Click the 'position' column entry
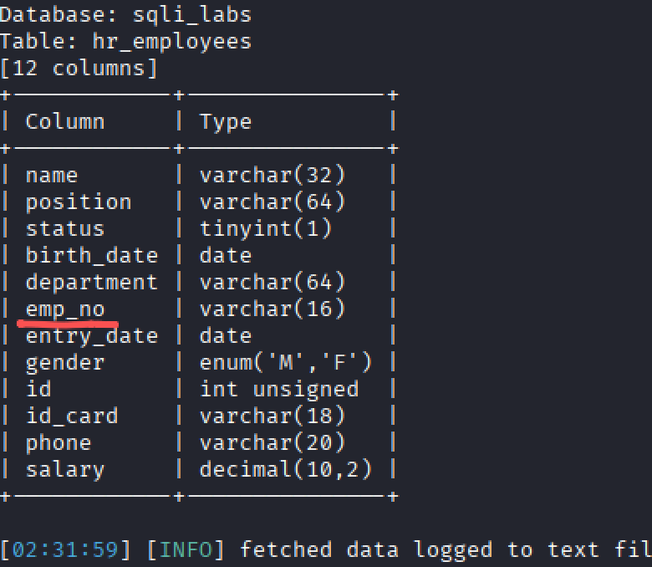652x567 pixels. click(79, 202)
